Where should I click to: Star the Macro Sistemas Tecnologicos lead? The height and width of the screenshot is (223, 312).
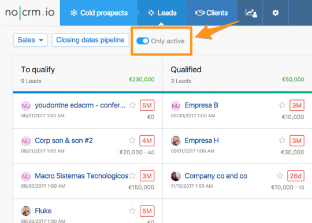click(132, 176)
